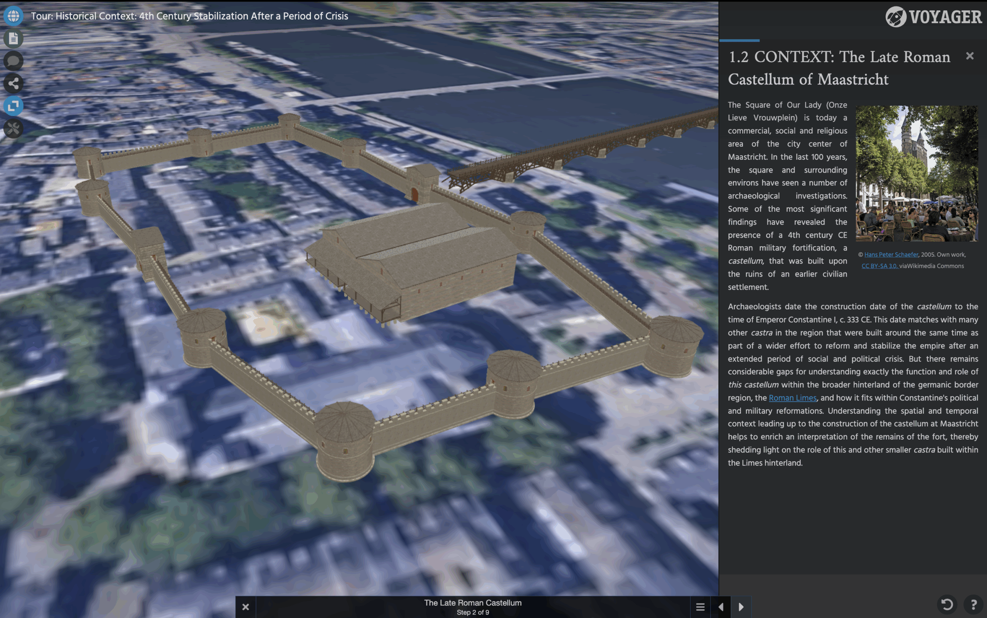Viewport: 987px width, 618px height.
Task: Click the reset view circular arrow icon
Action: tap(947, 604)
